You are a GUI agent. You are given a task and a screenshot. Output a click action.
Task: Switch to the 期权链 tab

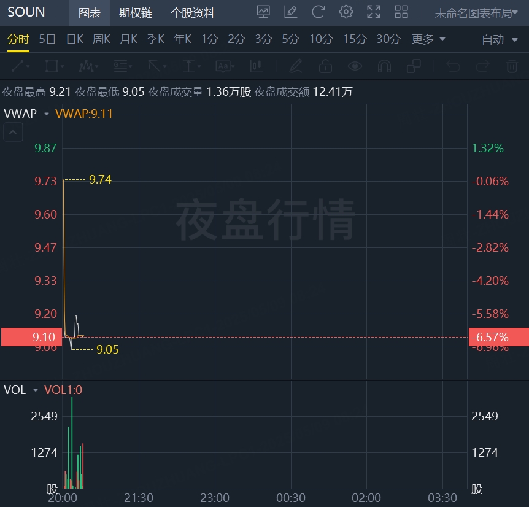coord(135,13)
